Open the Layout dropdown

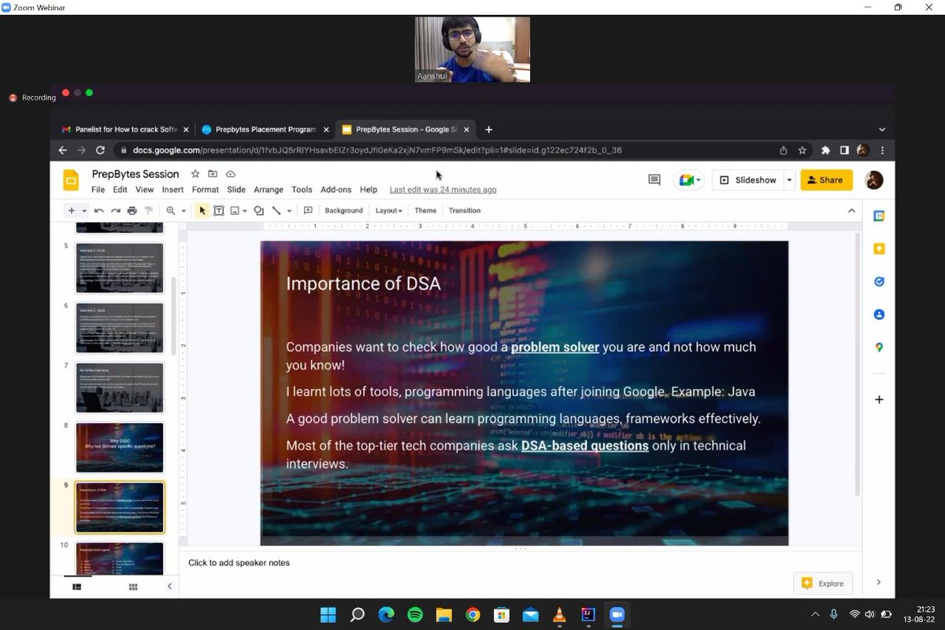pyautogui.click(x=389, y=210)
